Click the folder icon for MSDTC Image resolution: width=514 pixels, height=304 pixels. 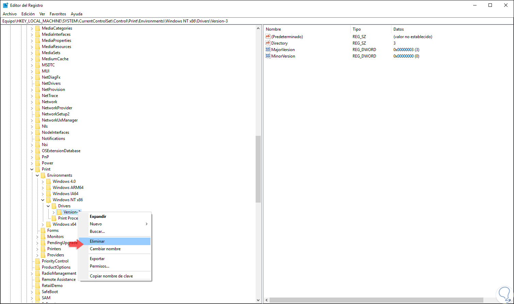(x=37, y=65)
